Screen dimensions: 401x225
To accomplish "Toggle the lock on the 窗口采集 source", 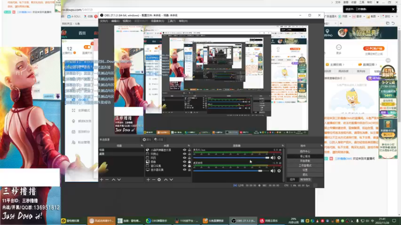I will point(189,166).
